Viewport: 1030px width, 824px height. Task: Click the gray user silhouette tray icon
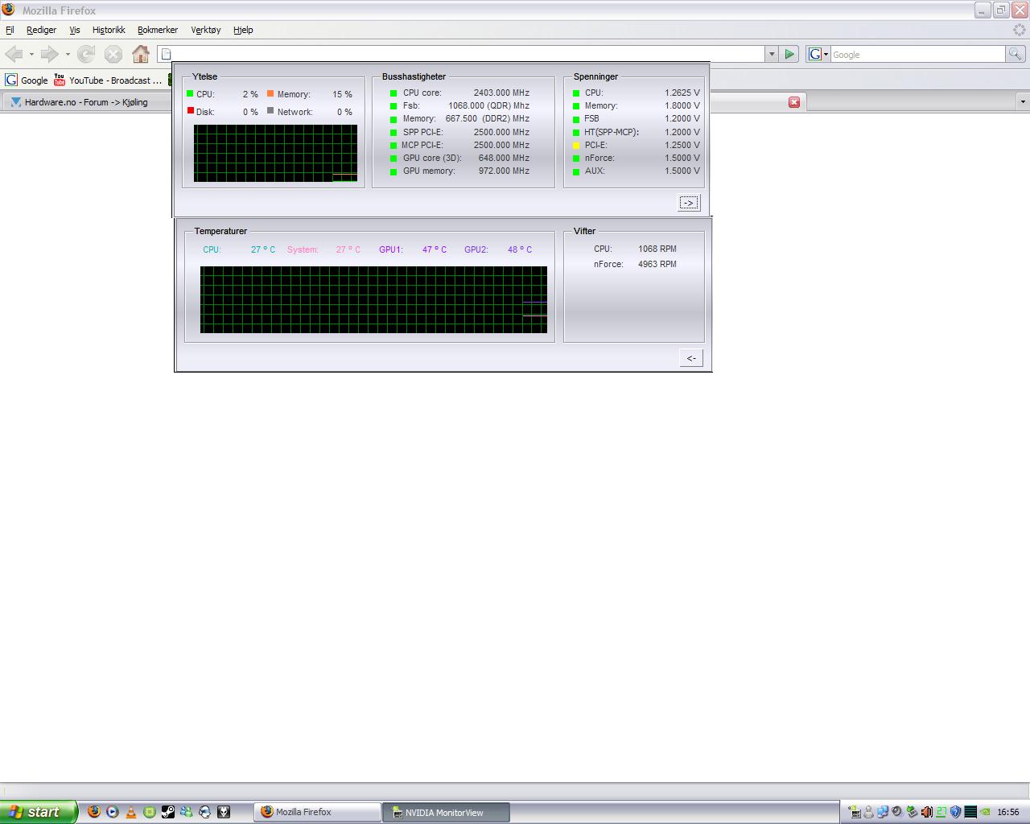coord(868,812)
